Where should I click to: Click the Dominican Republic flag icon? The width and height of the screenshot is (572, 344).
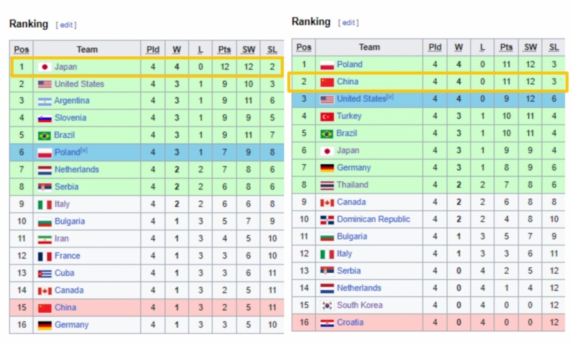pyautogui.click(x=327, y=220)
